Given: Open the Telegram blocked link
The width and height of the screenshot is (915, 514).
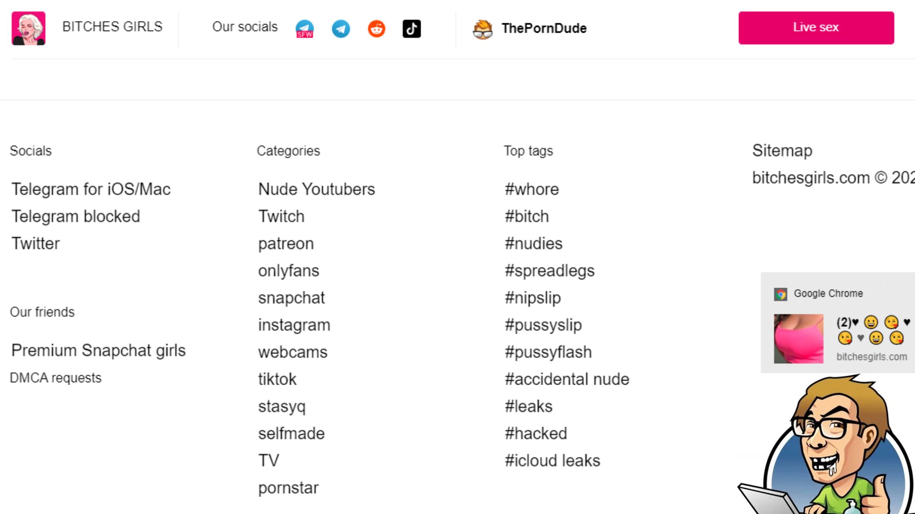Looking at the screenshot, I should [x=76, y=216].
